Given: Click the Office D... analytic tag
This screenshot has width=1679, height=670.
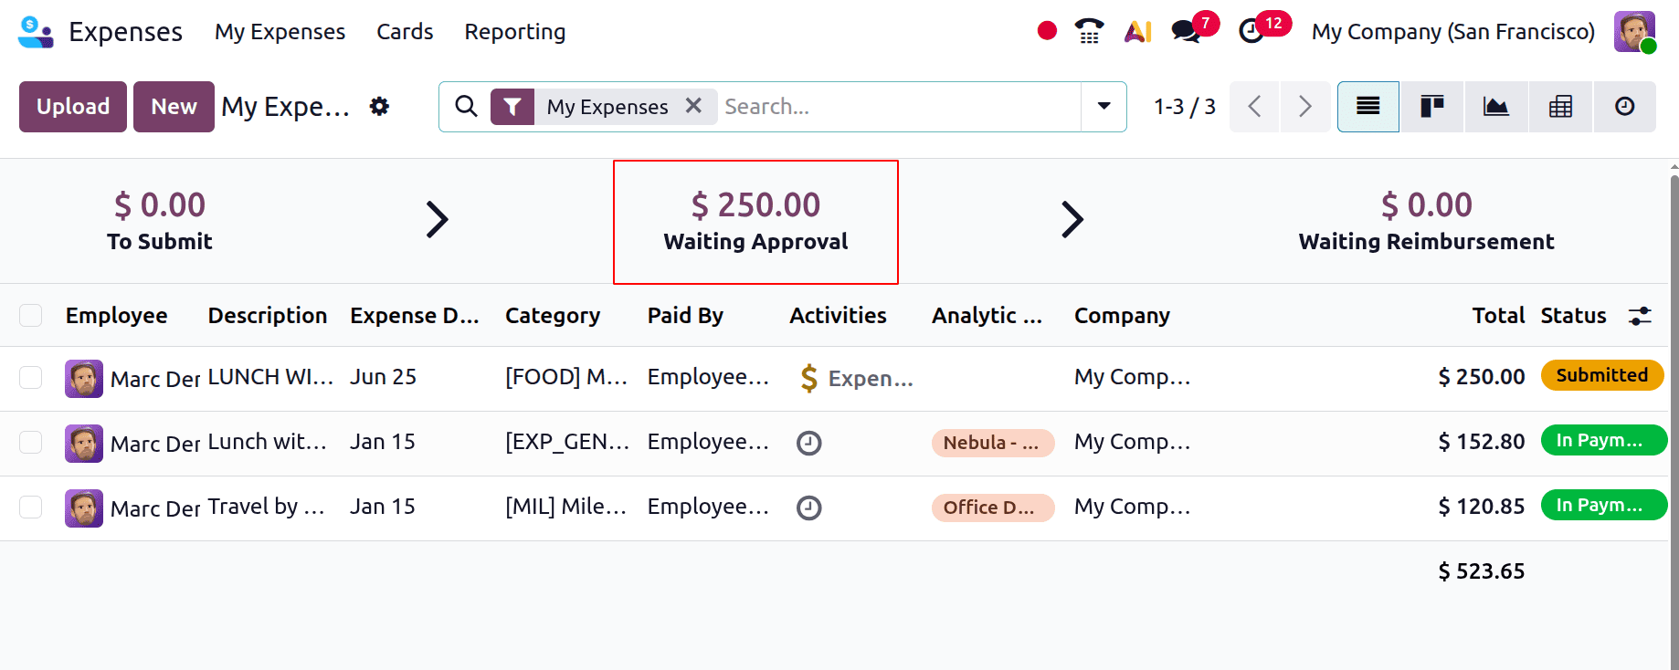Looking at the screenshot, I should pos(993,508).
